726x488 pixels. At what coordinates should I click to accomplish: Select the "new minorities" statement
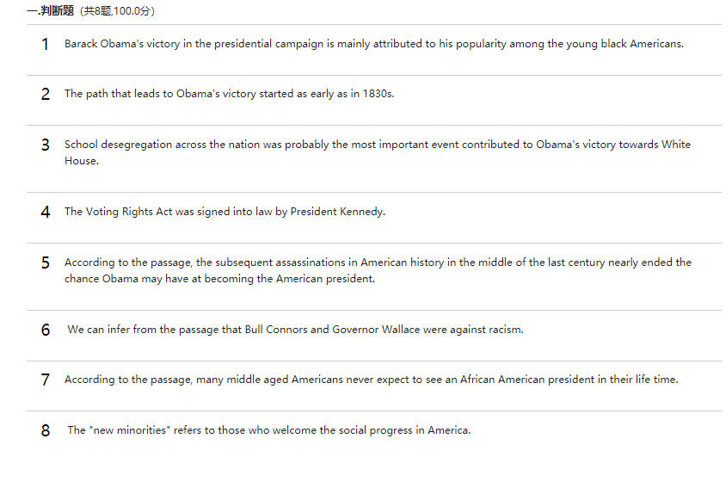[268, 430]
